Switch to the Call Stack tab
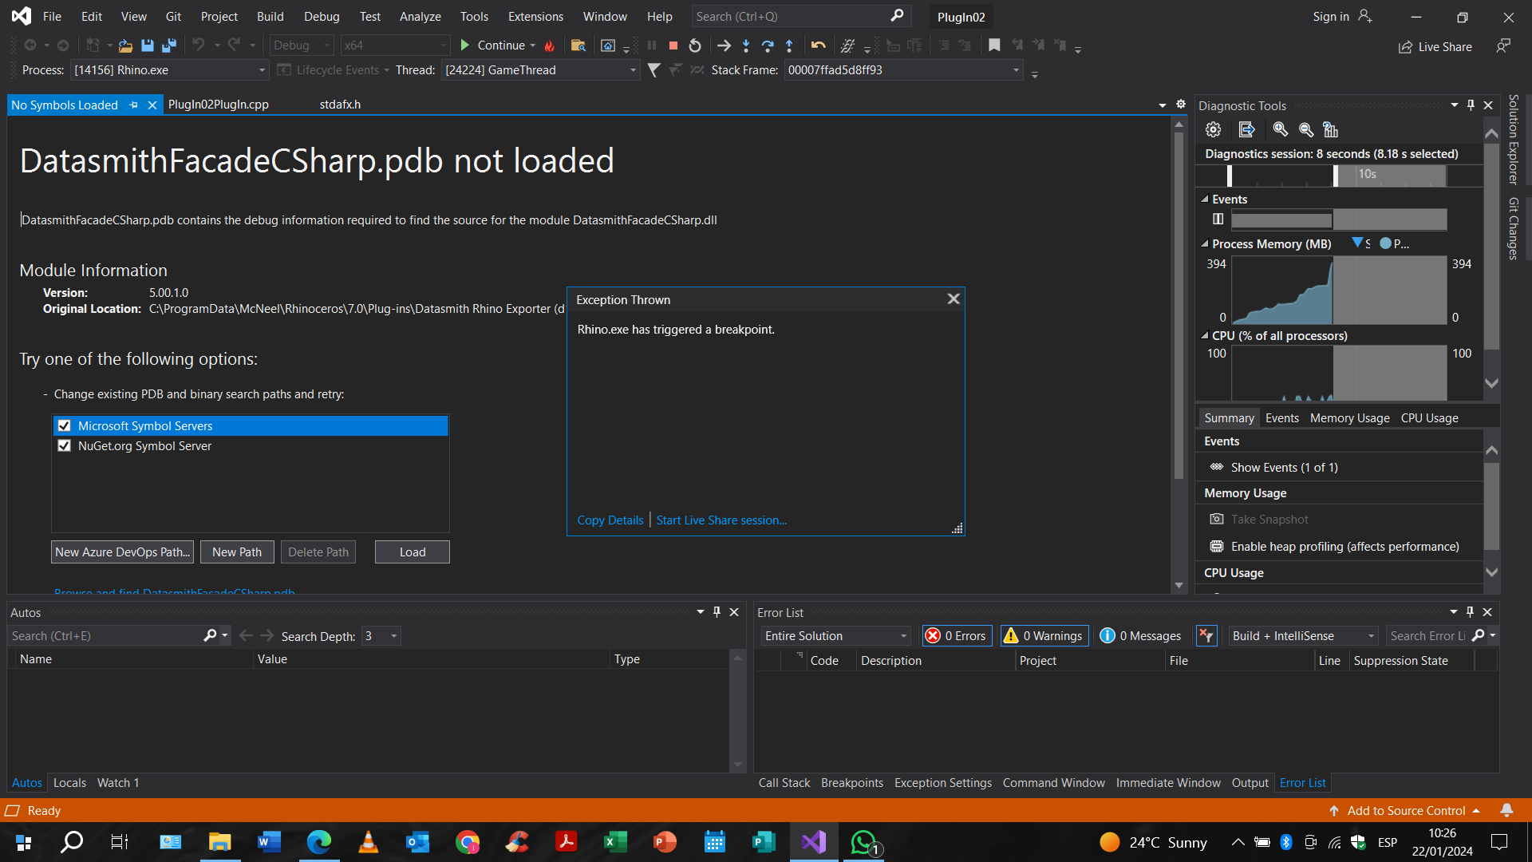This screenshot has width=1532, height=862. tap(784, 783)
